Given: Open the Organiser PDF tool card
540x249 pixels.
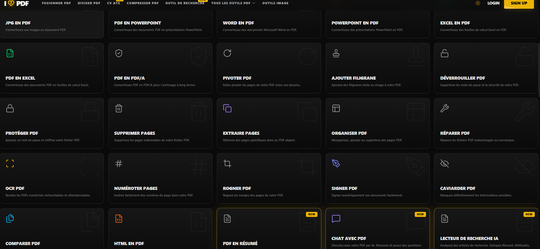Looking at the screenshot, I should (x=378, y=123).
